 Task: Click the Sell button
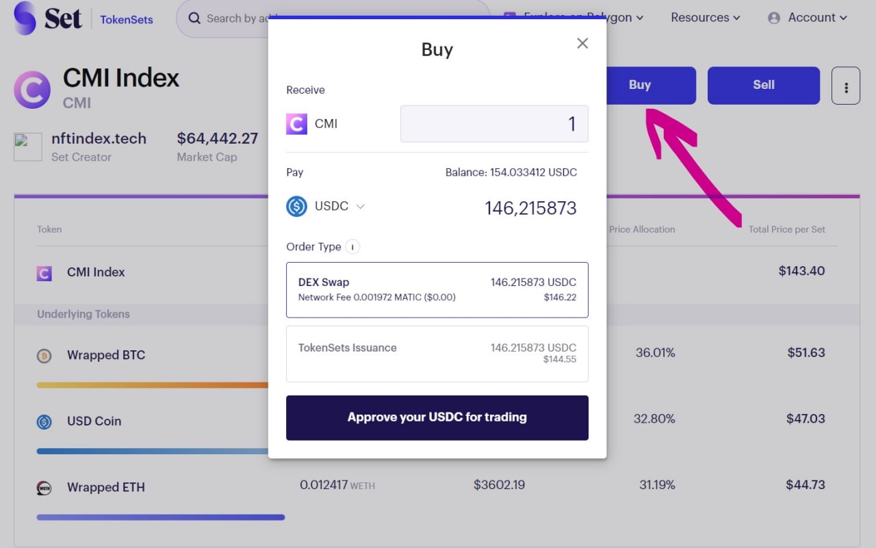coord(764,86)
